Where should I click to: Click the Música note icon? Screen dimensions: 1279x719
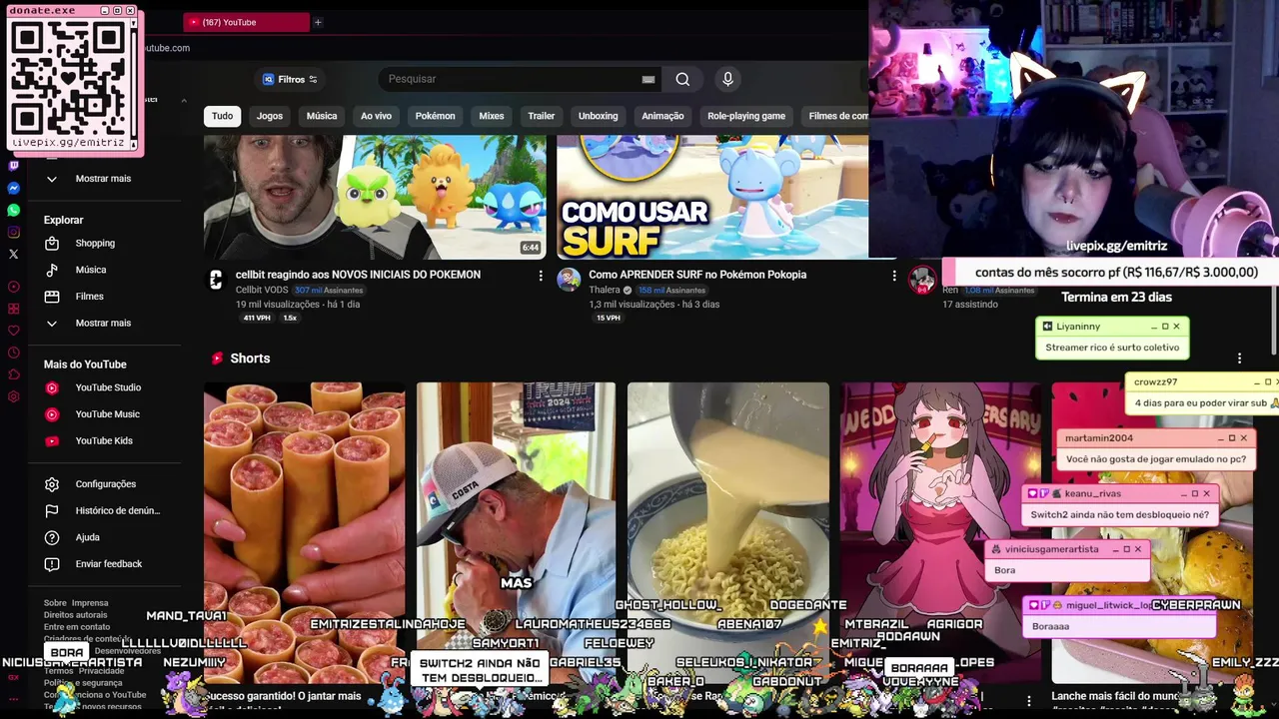point(52,270)
